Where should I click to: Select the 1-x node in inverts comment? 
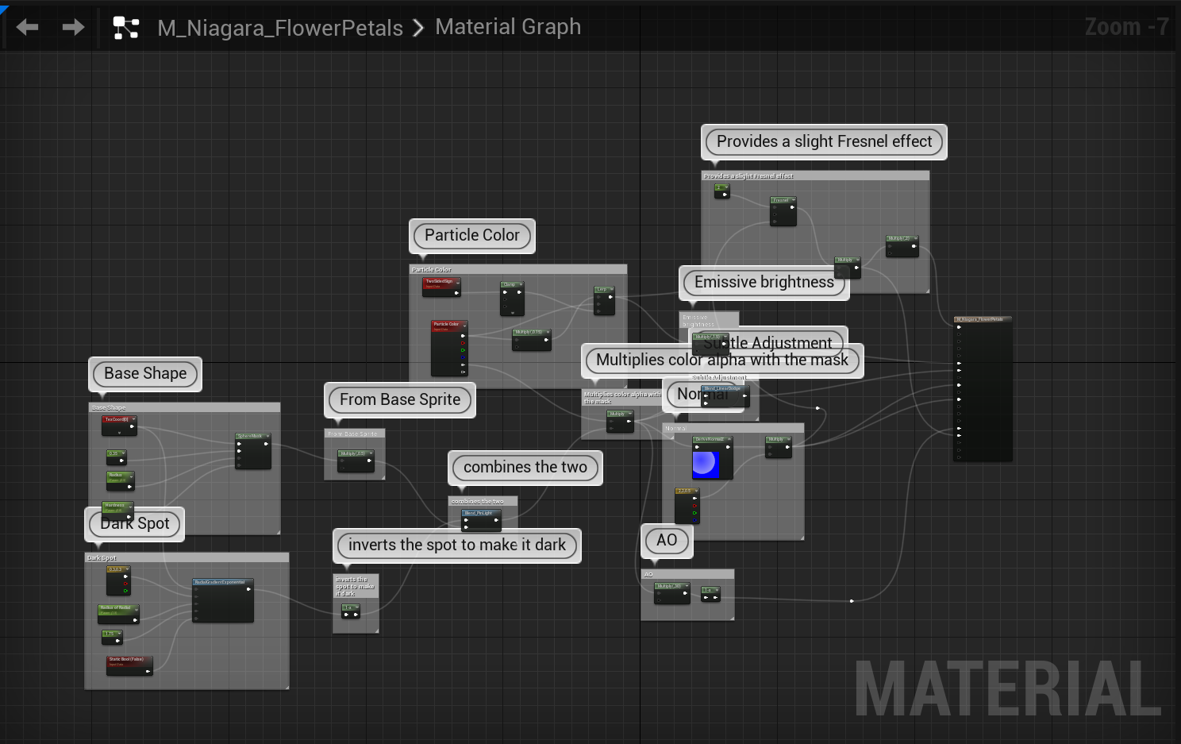pos(351,611)
